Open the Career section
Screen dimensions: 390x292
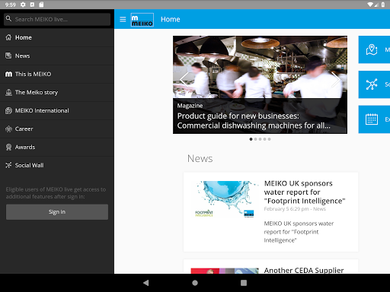(57, 129)
